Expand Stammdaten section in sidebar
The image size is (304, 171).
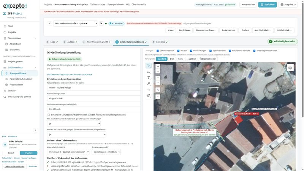20,38
